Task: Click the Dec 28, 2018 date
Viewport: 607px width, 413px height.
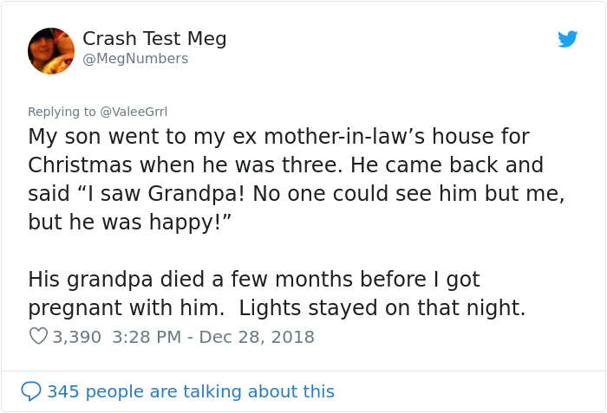Action: coord(257,336)
